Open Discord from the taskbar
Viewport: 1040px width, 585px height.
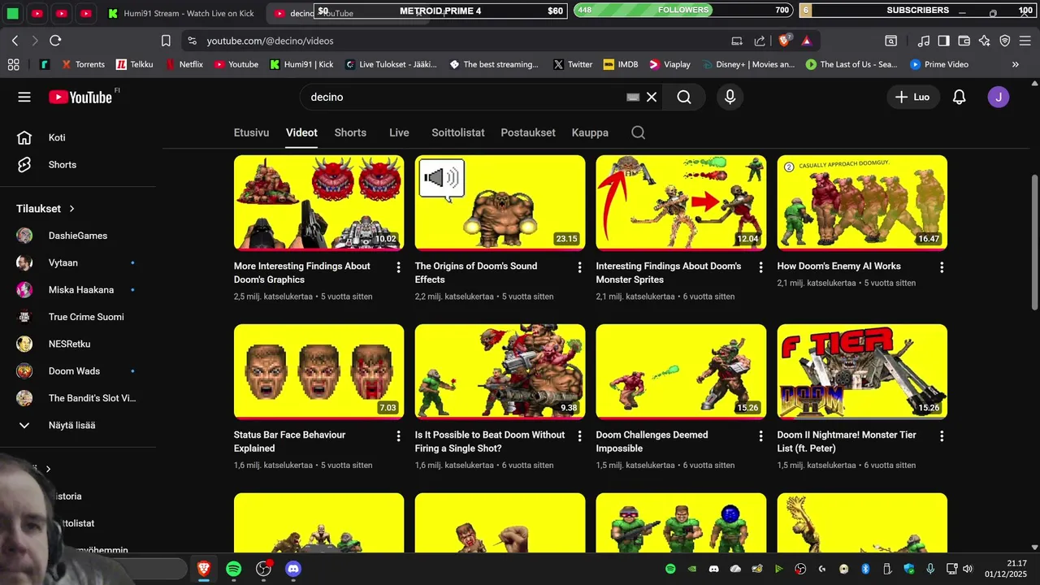[293, 569]
